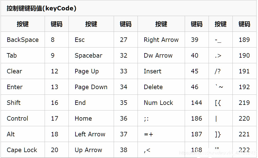Click key code value 189

point(245,40)
